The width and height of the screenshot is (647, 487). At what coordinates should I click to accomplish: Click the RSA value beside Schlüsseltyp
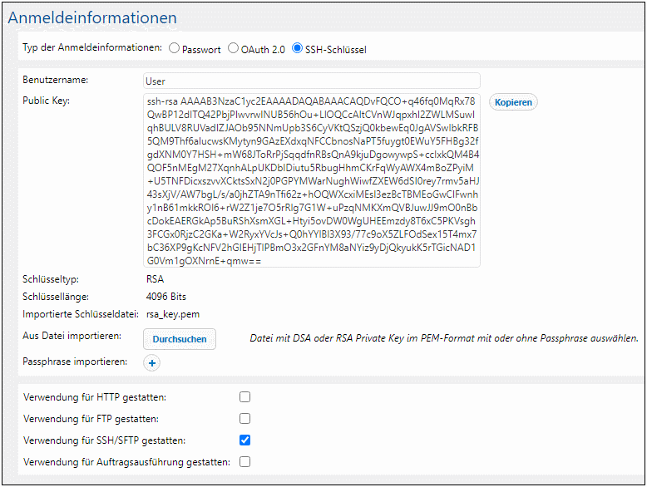[x=155, y=279]
